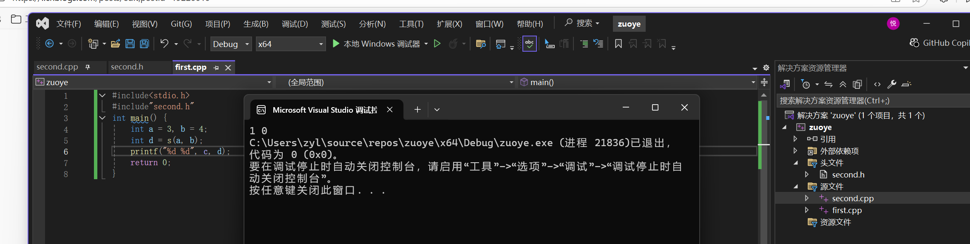Click the navigate backward arrow icon
The width and height of the screenshot is (970, 244).
50,44
